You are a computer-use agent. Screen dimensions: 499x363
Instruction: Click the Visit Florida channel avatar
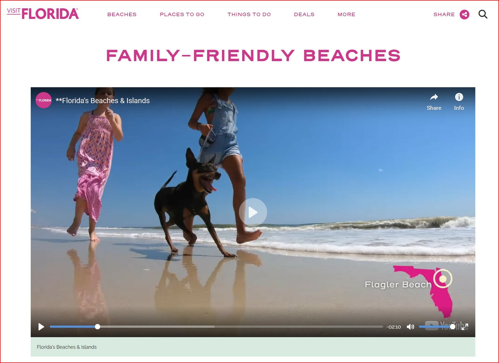(44, 100)
